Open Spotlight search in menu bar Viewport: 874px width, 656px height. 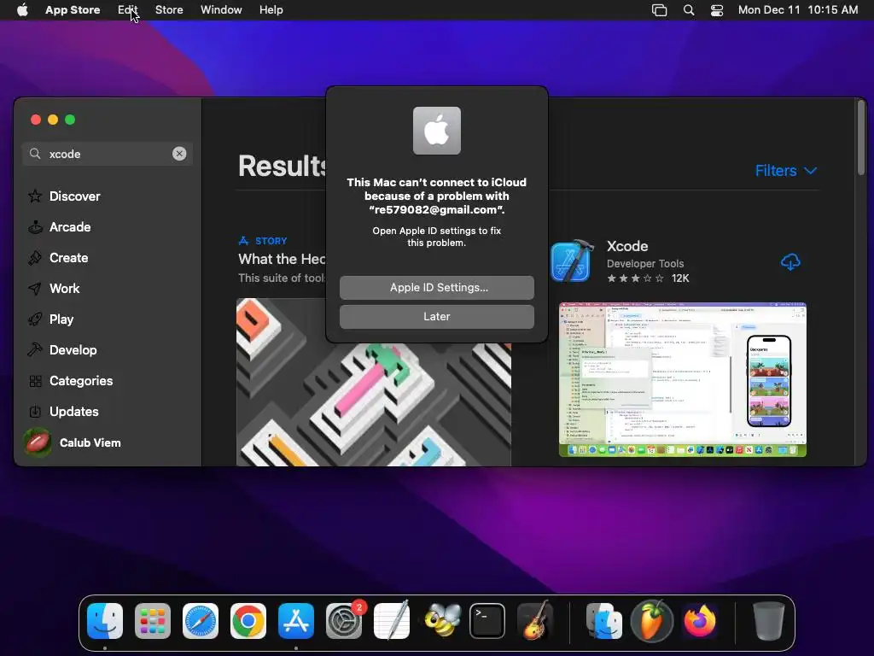[x=689, y=10]
